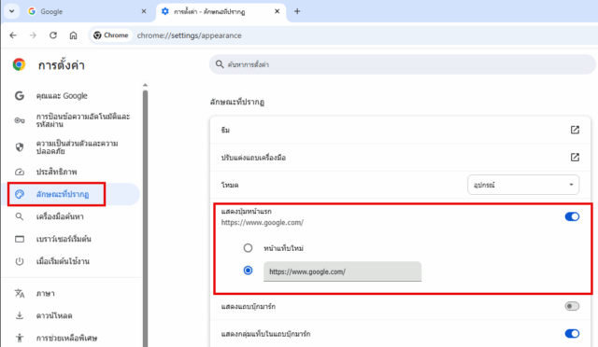The height and width of the screenshot is (347, 598).
Task: Click the default browser window icon
Action: (x=20, y=239)
